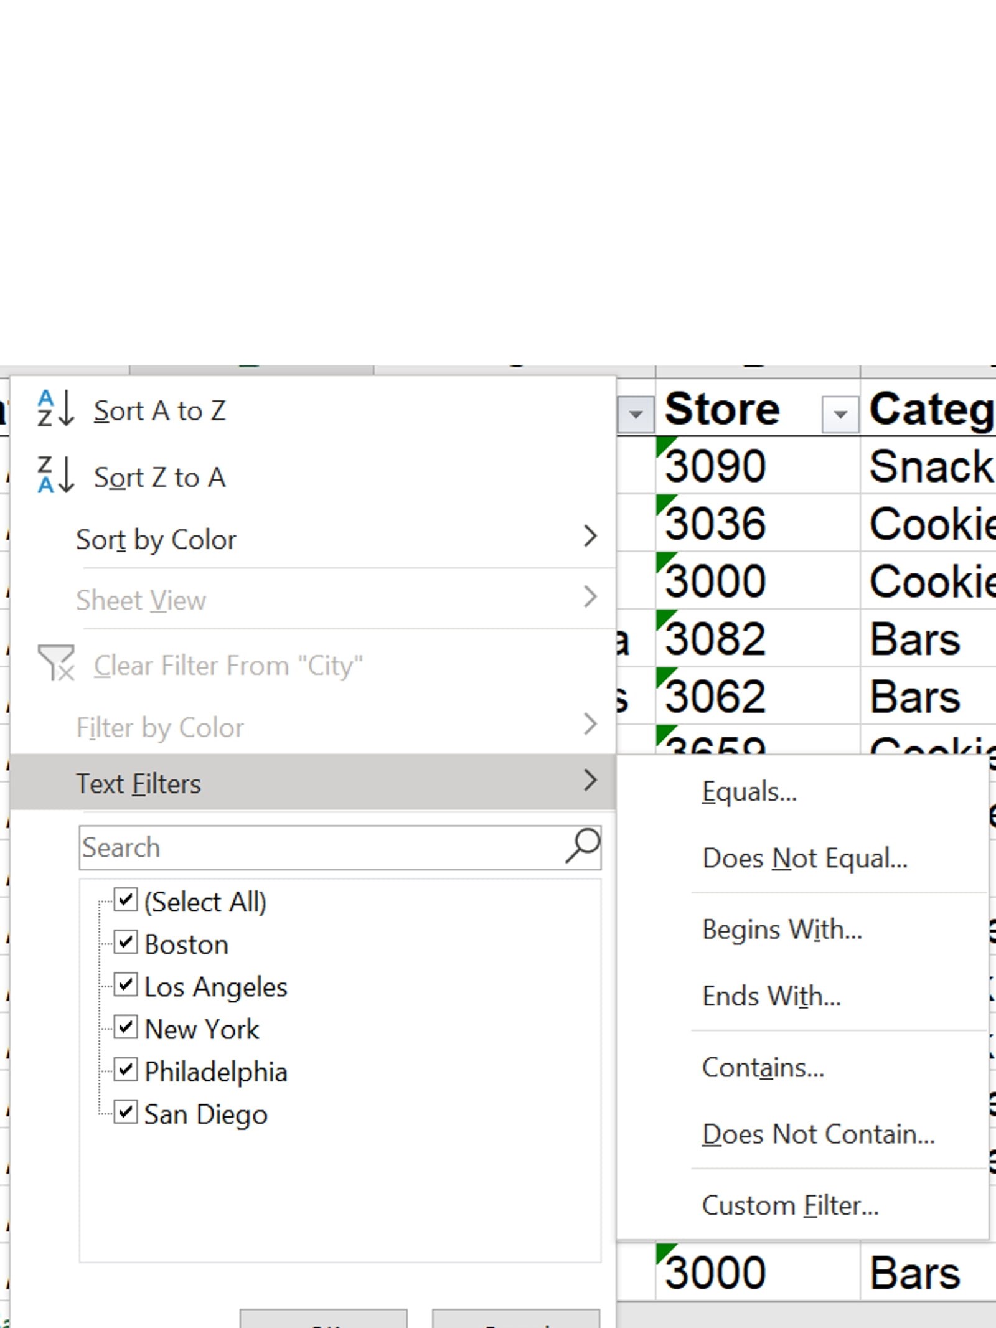Open the City column filter dropdown arrow

(636, 414)
